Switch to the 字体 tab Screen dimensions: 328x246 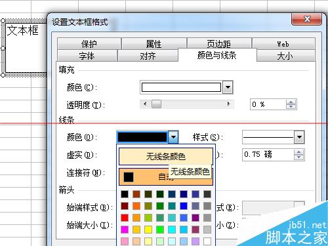pos(87,56)
